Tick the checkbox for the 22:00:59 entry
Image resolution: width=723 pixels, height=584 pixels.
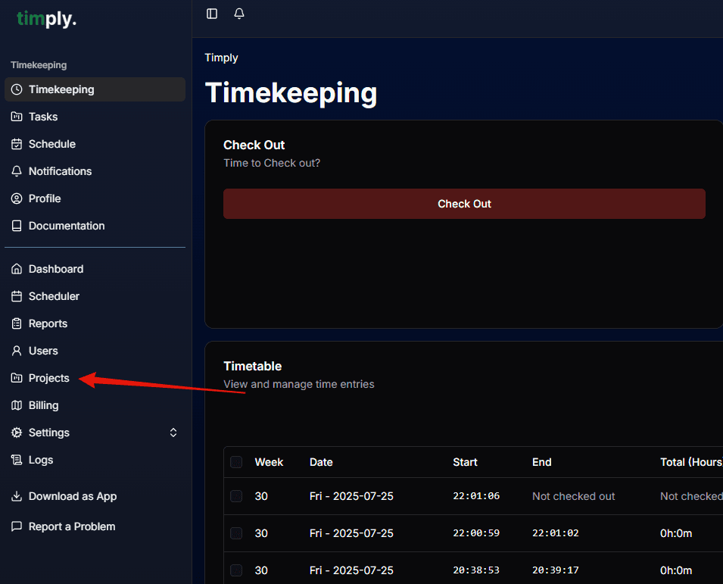tap(236, 533)
